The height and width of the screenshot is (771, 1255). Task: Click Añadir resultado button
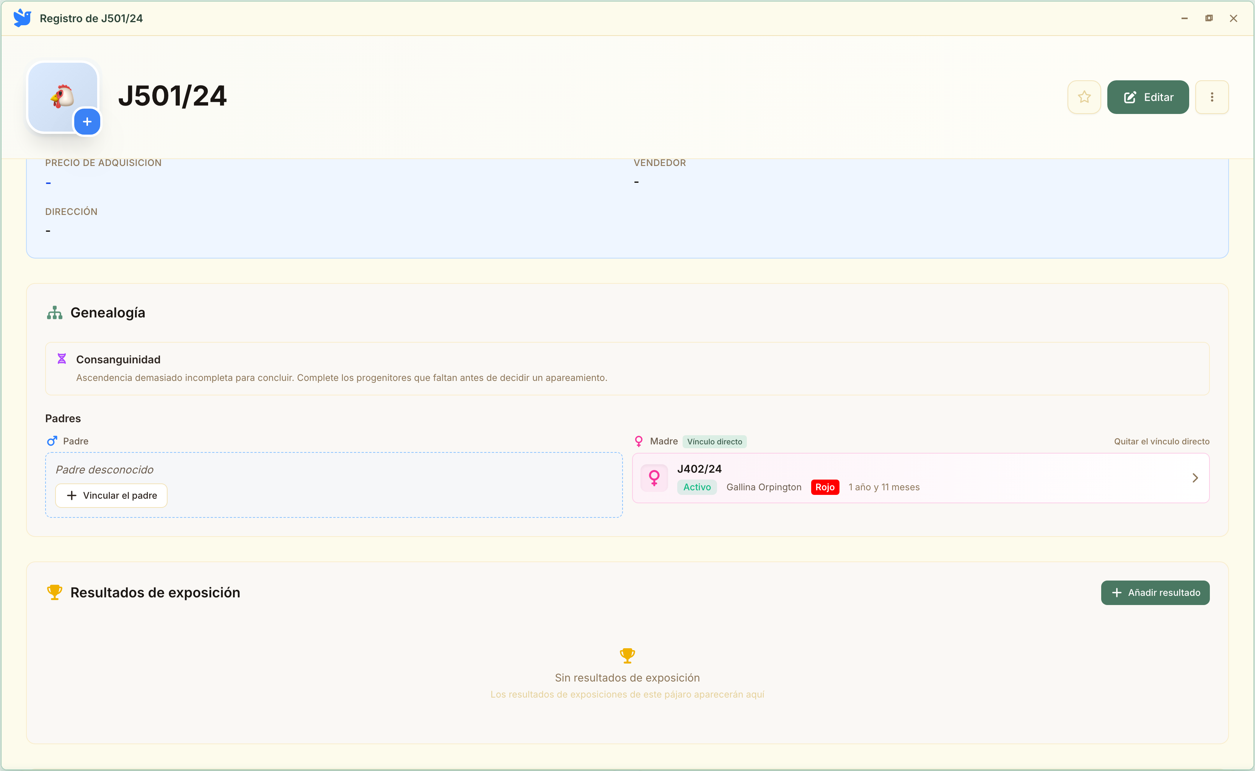click(x=1155, y=592)
